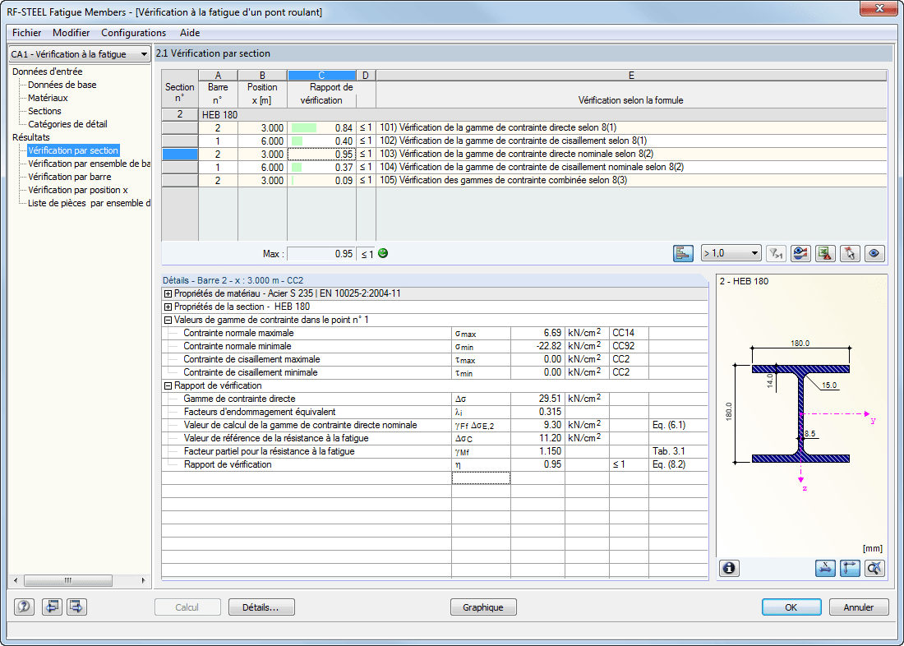Open the '> 1,0' filter dropdown

coord(731,253)
